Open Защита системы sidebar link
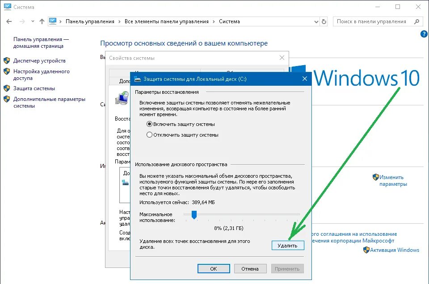This screenshot has width=429, height=284. pos(34,88)
